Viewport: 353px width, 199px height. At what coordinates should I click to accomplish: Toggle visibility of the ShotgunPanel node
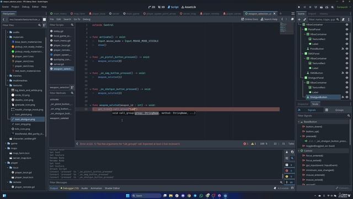coord(347,78)
